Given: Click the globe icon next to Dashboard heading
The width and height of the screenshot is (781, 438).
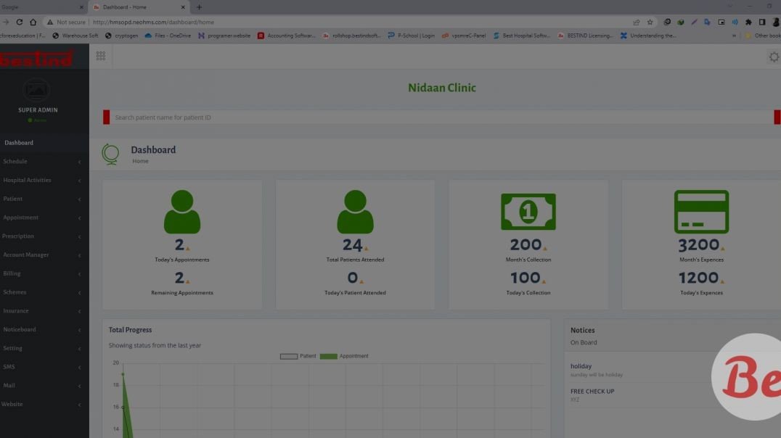Looking at the screenshot, I should pos(111,153).
